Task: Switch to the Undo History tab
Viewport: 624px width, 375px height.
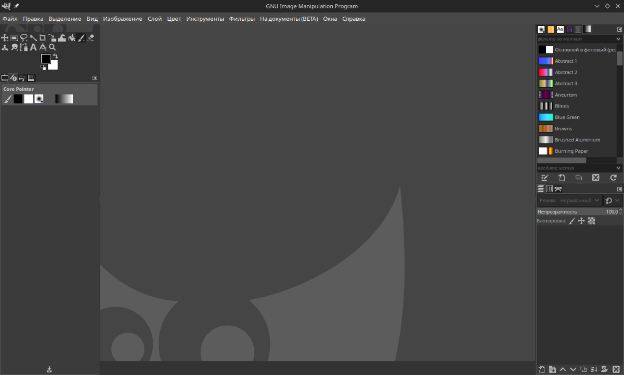Action: pyautogui.click(x=22, y=78)
